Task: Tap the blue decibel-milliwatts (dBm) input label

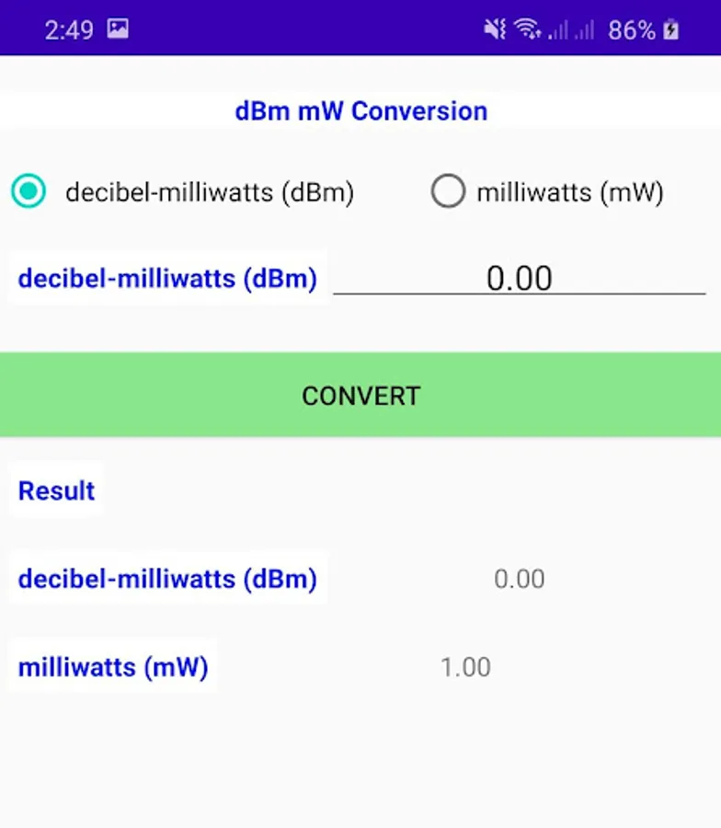Action: point(167,278)
